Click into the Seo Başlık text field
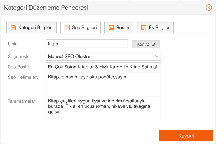 click(x=103, y=67)
